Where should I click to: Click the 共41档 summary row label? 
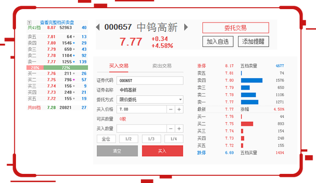(x=34, y=27)
